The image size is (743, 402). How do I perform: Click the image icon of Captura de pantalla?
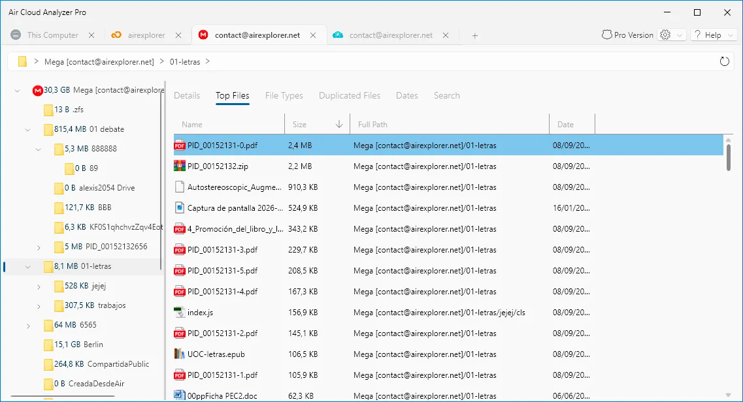point(179,208)
